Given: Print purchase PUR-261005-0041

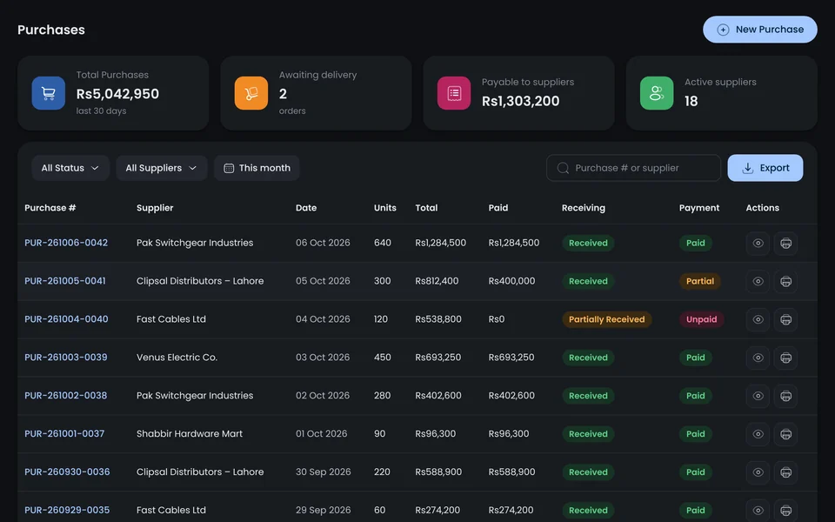Looking at the screenshot, I should point(785,281).
